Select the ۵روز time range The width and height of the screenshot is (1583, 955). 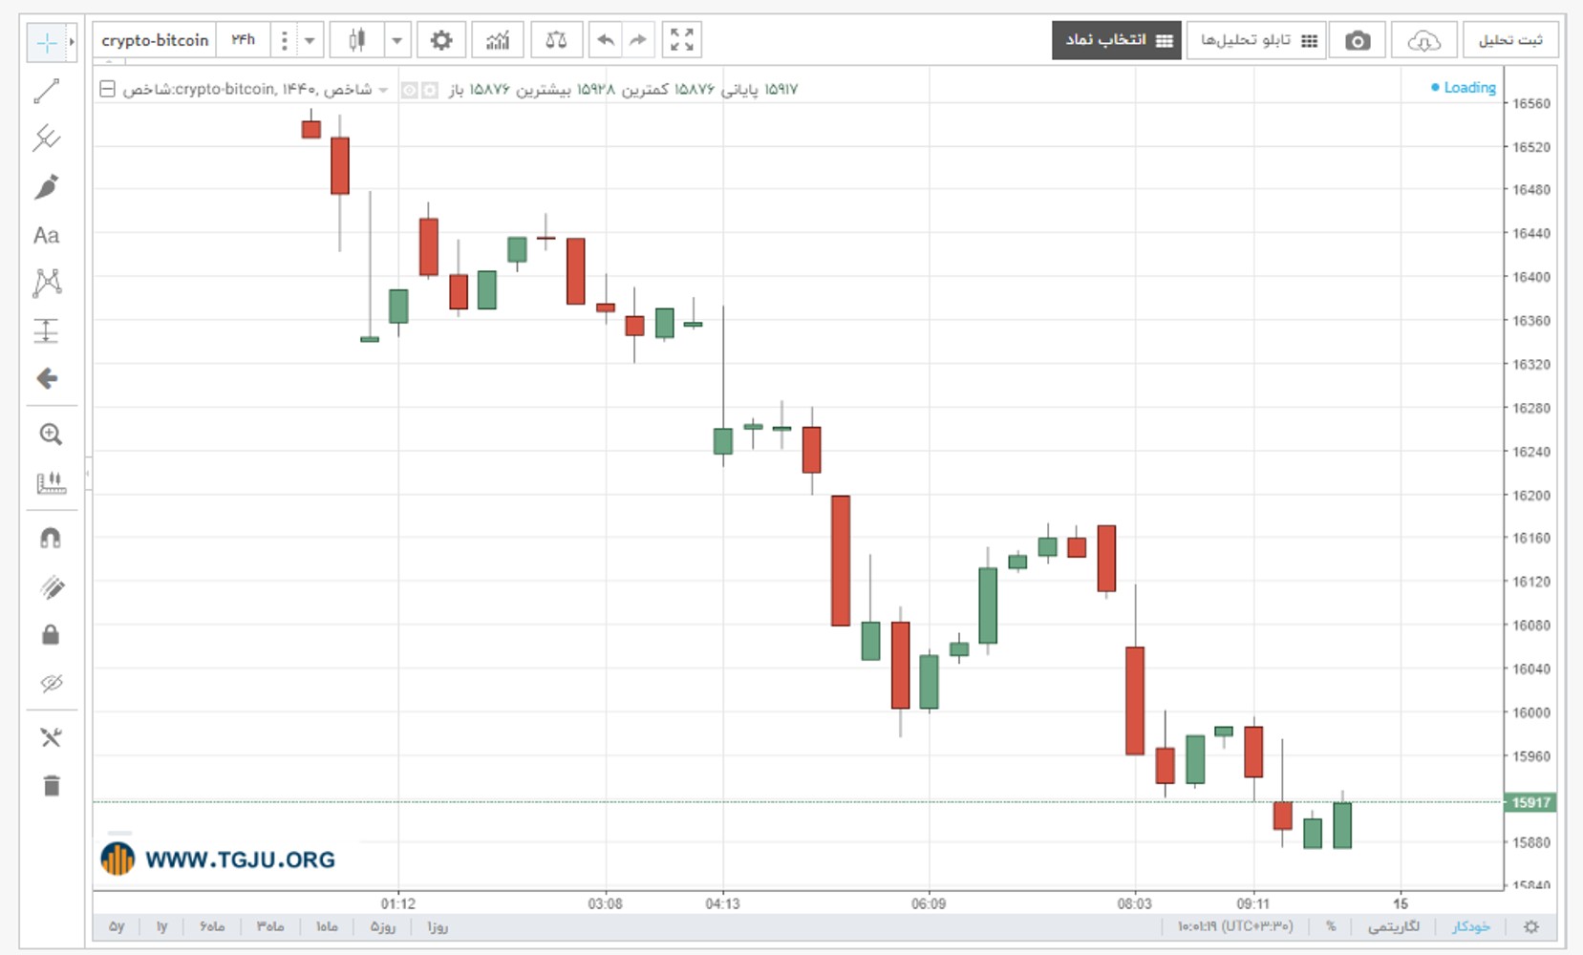click(383, 926)
